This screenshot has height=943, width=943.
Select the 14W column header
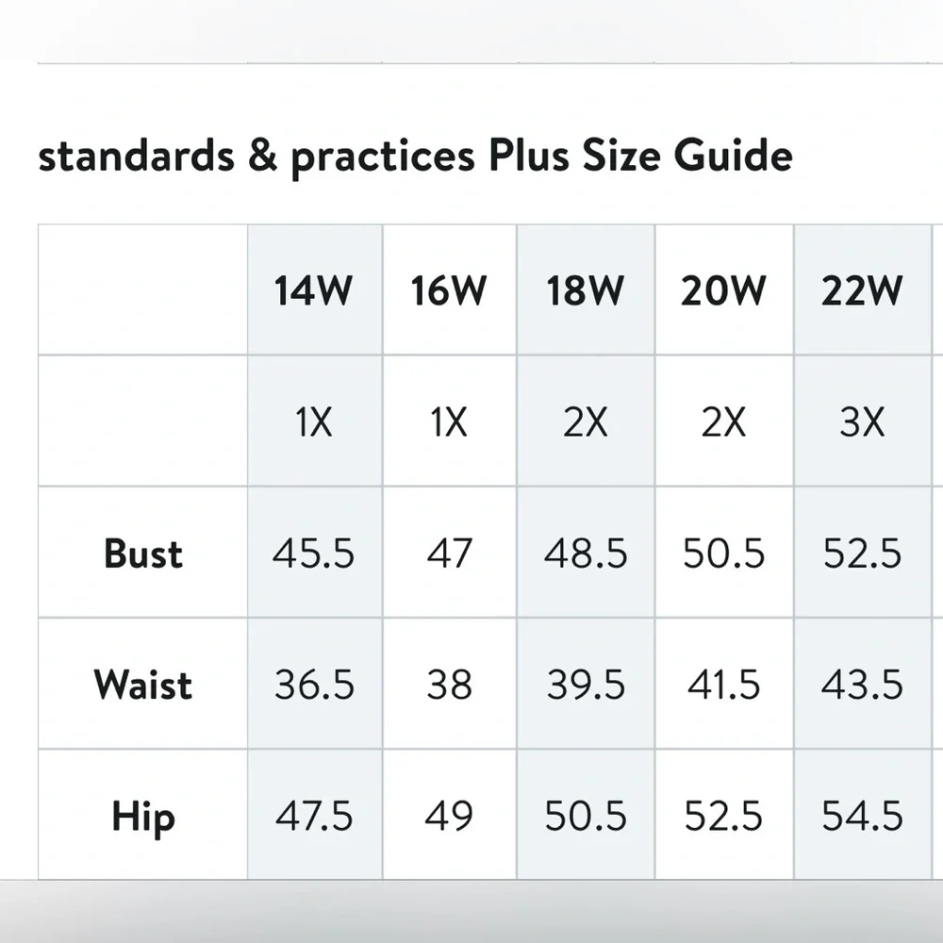pyautogui.click(x=313, y=291)
